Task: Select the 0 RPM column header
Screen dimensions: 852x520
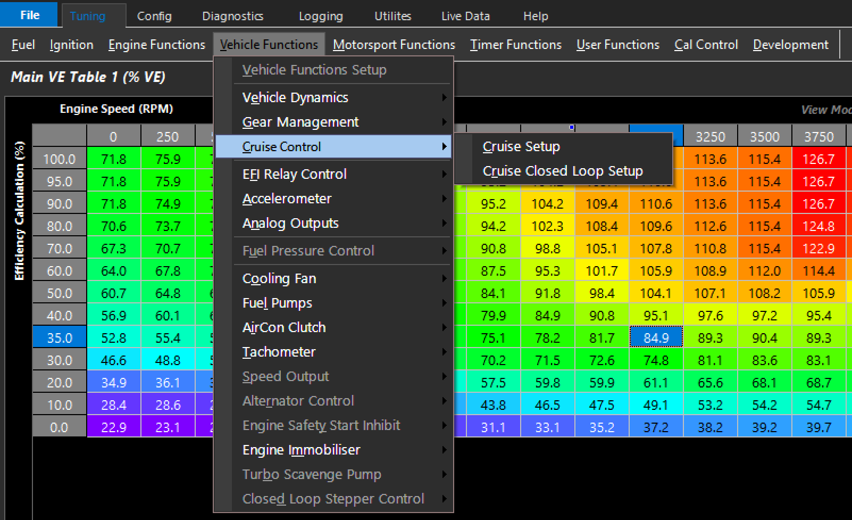Action: click(x=113, y=136)
